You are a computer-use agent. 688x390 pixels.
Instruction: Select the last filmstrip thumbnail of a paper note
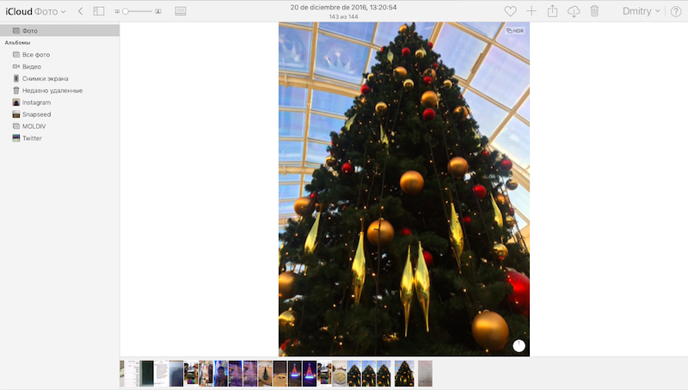click(x=425, y=374)
